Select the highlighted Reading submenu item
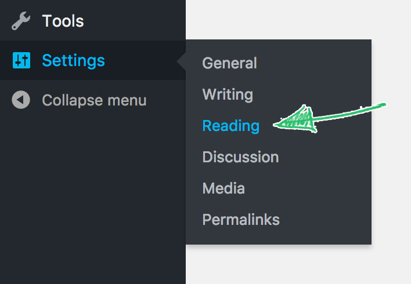This screenshot has height=284, width=411. click(231, 126)
